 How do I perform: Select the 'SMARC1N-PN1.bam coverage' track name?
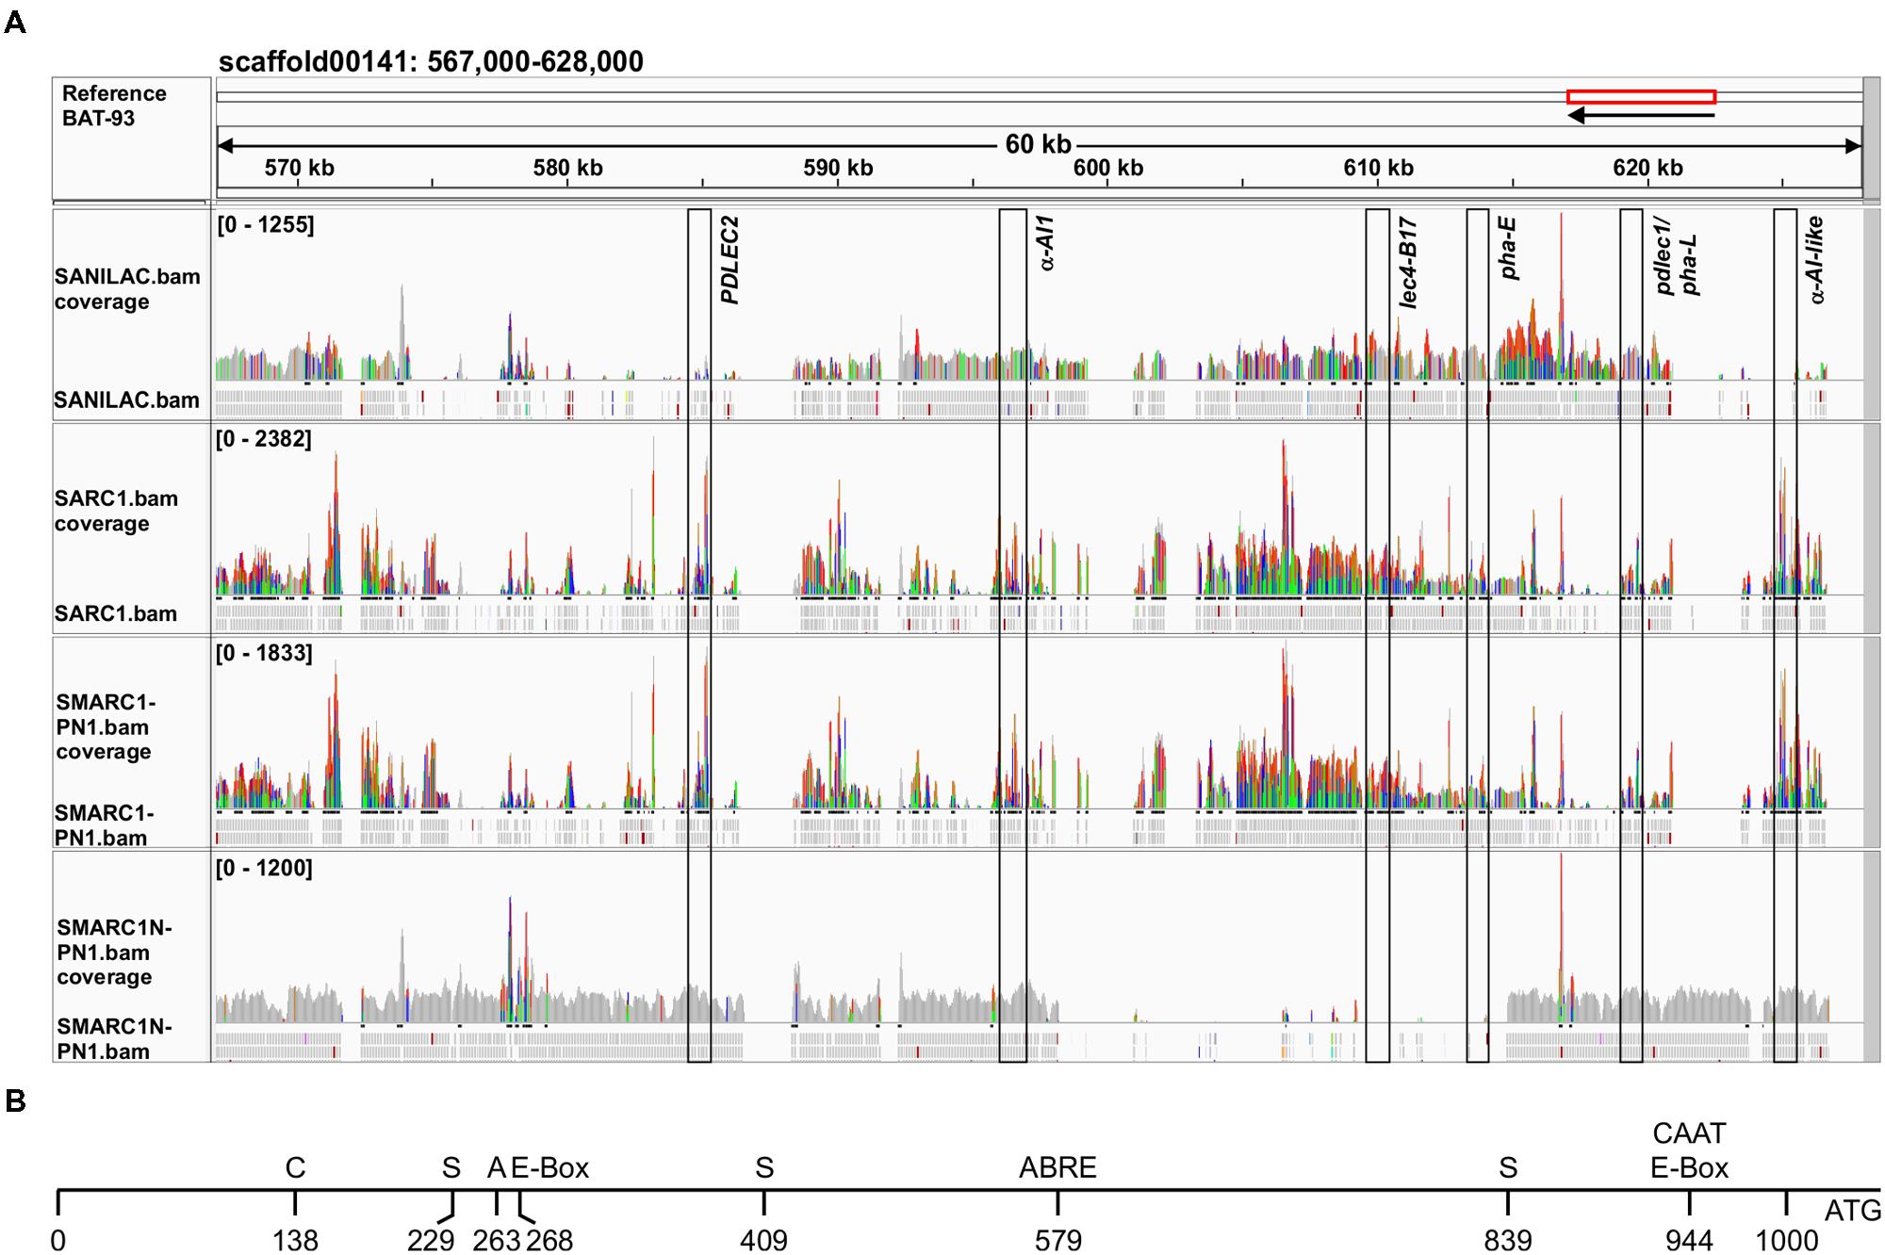click(114, 952)
